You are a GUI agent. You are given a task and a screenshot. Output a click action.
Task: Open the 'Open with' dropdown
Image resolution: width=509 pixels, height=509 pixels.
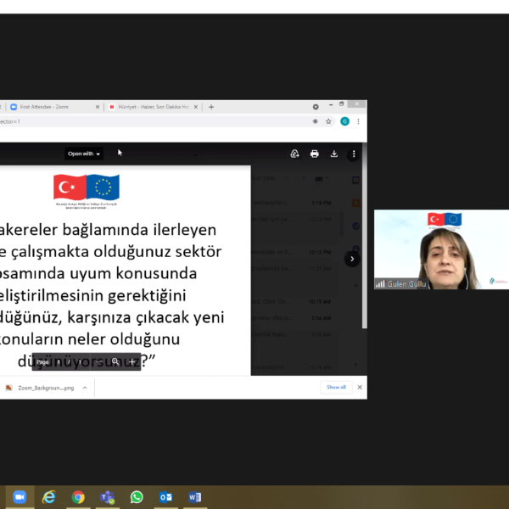coord(84,154)
